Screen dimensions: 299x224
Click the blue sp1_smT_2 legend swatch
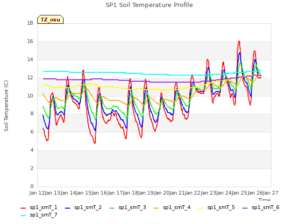67,208
